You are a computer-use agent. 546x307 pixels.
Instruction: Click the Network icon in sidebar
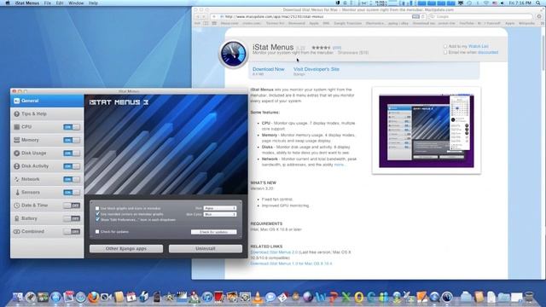[x=16, y=179]
